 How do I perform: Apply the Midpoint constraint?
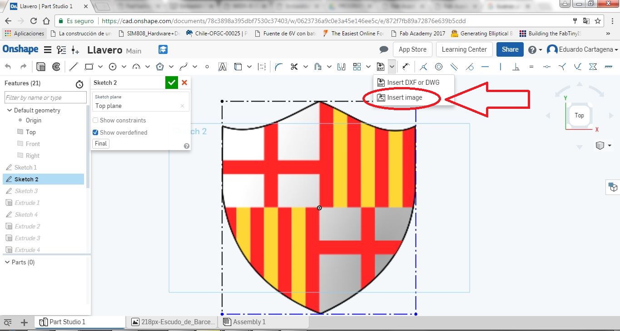[x=547, y=67]
